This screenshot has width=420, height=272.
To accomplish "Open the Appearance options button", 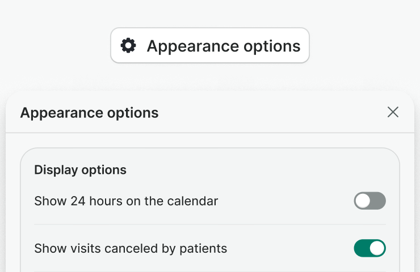I will (210, 45).
